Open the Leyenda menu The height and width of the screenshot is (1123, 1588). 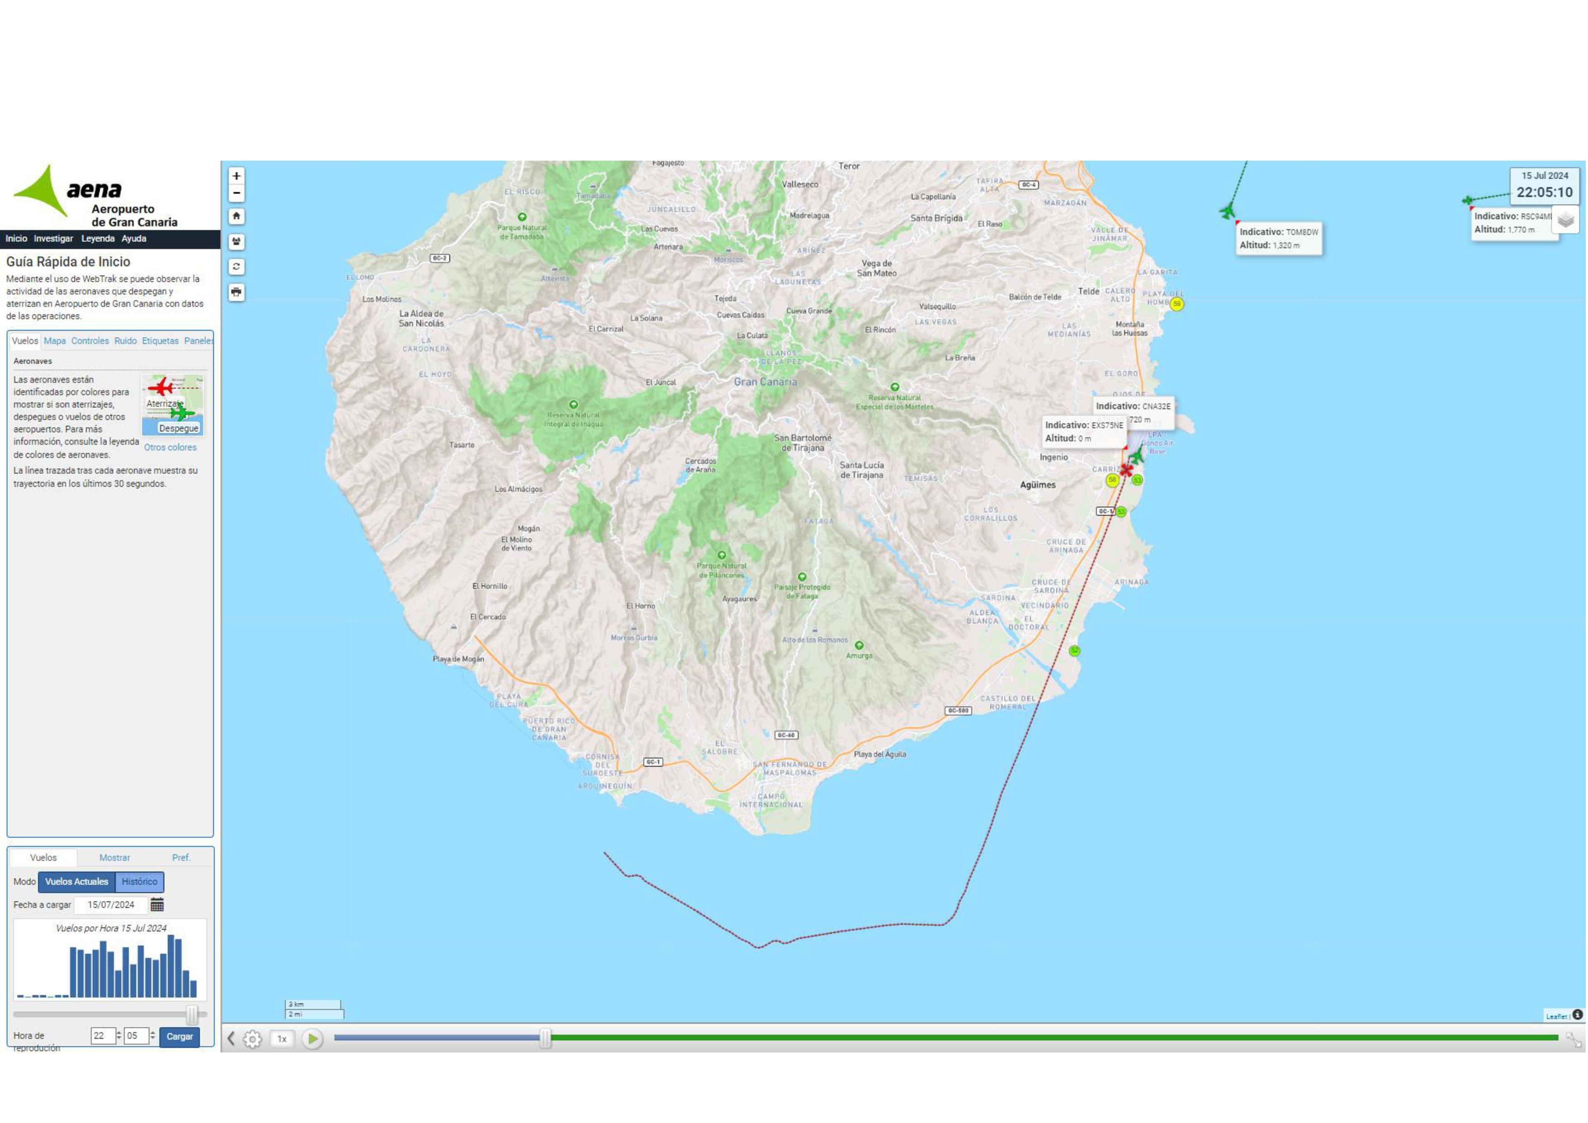click(97, 239)
